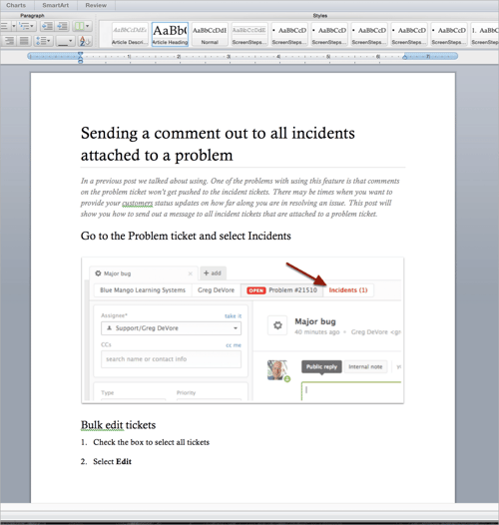This screenshot has height=525, width=499.
Task: Click the align right icon
Action: 9,42
